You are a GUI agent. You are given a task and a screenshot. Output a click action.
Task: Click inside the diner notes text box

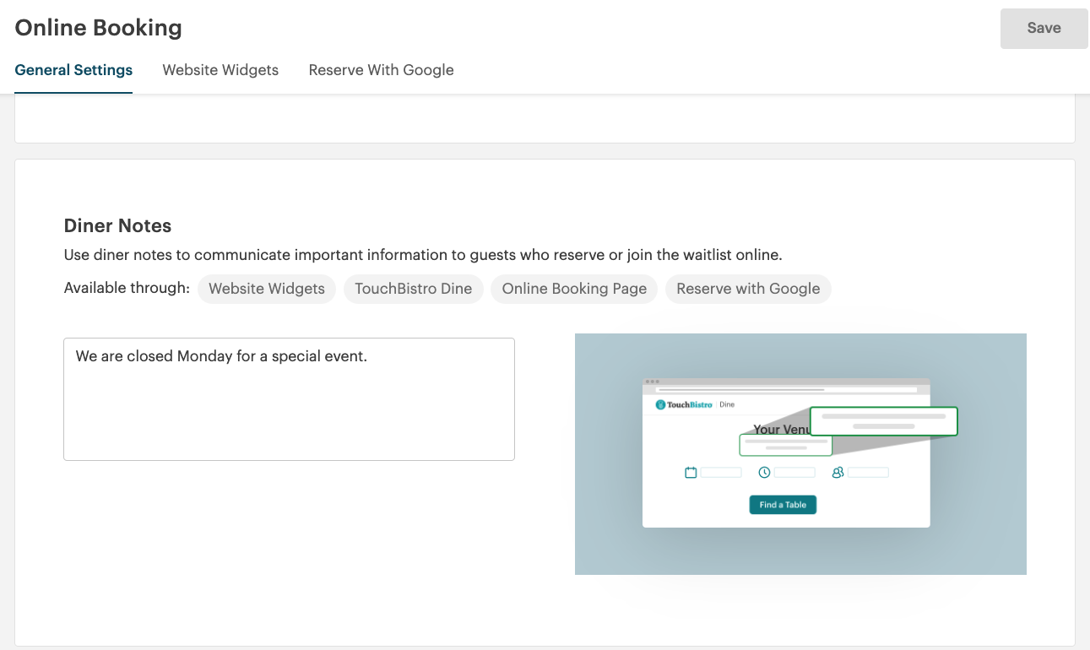pyautogui.click(x=289, y=398)
